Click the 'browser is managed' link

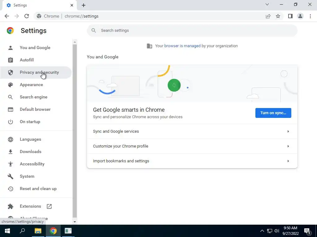click(x=182, y=46)
